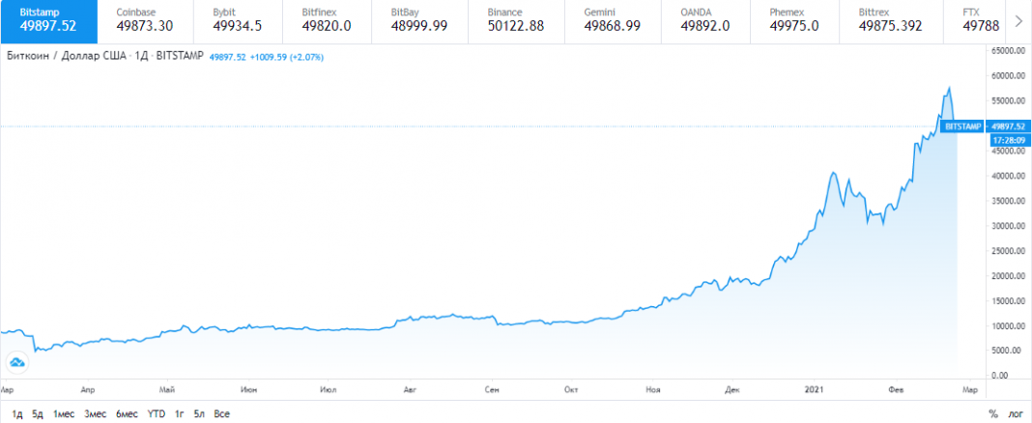Image resolution: width=1032 pixels, height=423 pixels.
Task: Toggle logarithmic scale button
Action: click(1015, 413)
